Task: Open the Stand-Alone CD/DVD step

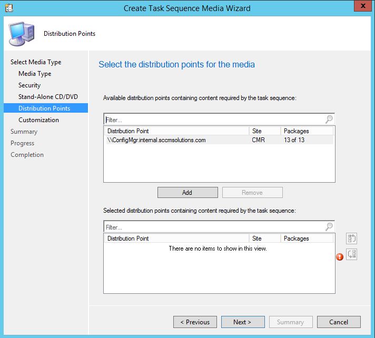Action: point(48,97)
